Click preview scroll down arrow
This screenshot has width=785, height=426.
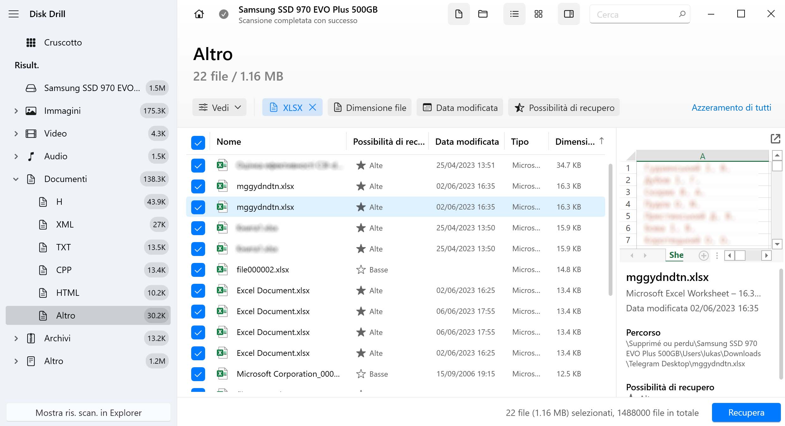(777, 244)
